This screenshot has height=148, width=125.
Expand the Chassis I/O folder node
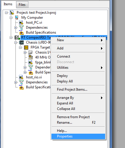click(x=25, y=53)
